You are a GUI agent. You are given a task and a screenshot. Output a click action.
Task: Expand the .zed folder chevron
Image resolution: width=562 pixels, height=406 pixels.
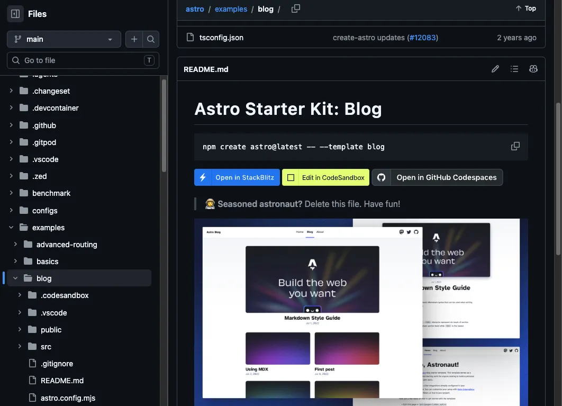(x=11, y=176)
